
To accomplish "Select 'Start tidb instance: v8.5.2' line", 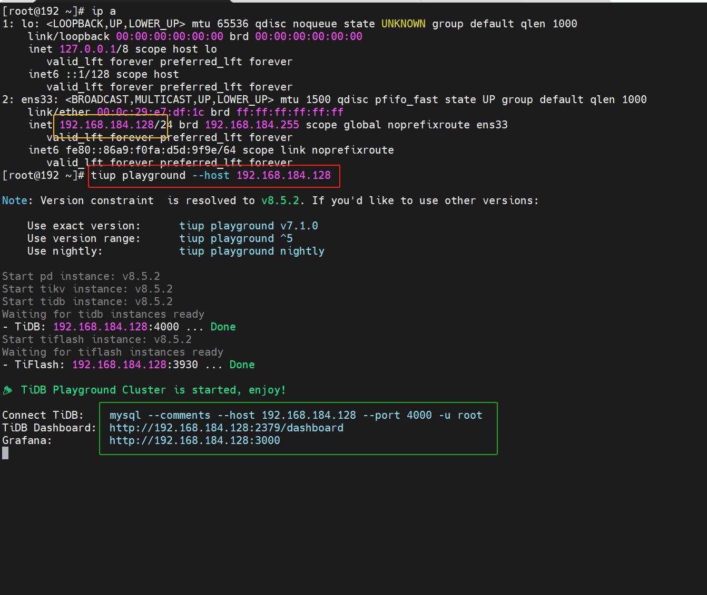I will pos(87,301).
